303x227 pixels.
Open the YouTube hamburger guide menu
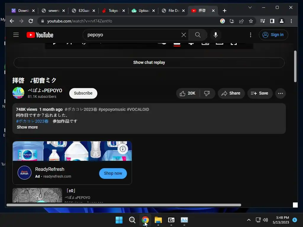point(16,35)
